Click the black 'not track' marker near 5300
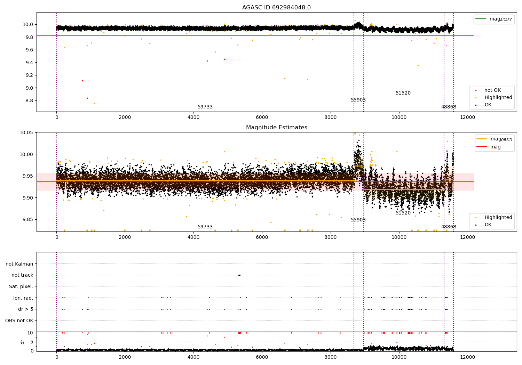 [239, 275]
